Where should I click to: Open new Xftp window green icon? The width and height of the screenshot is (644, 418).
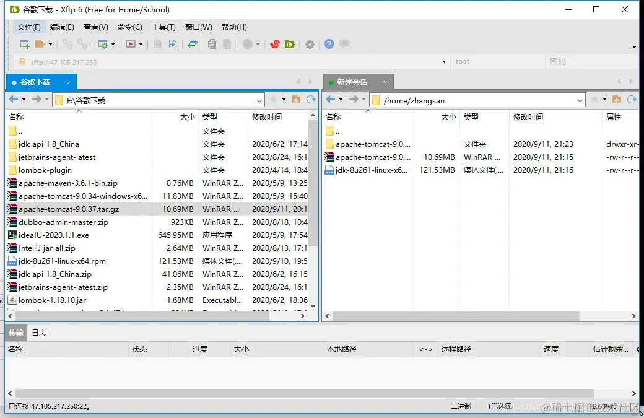(x=290, y=44)
